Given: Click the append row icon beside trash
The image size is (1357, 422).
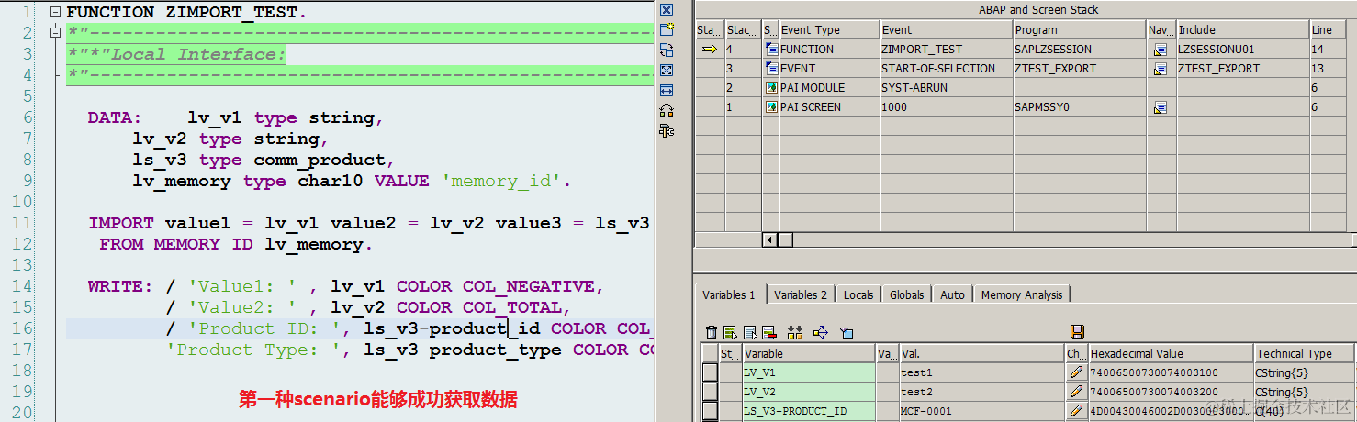Looking at the screenshot, I should click(730, 332).
